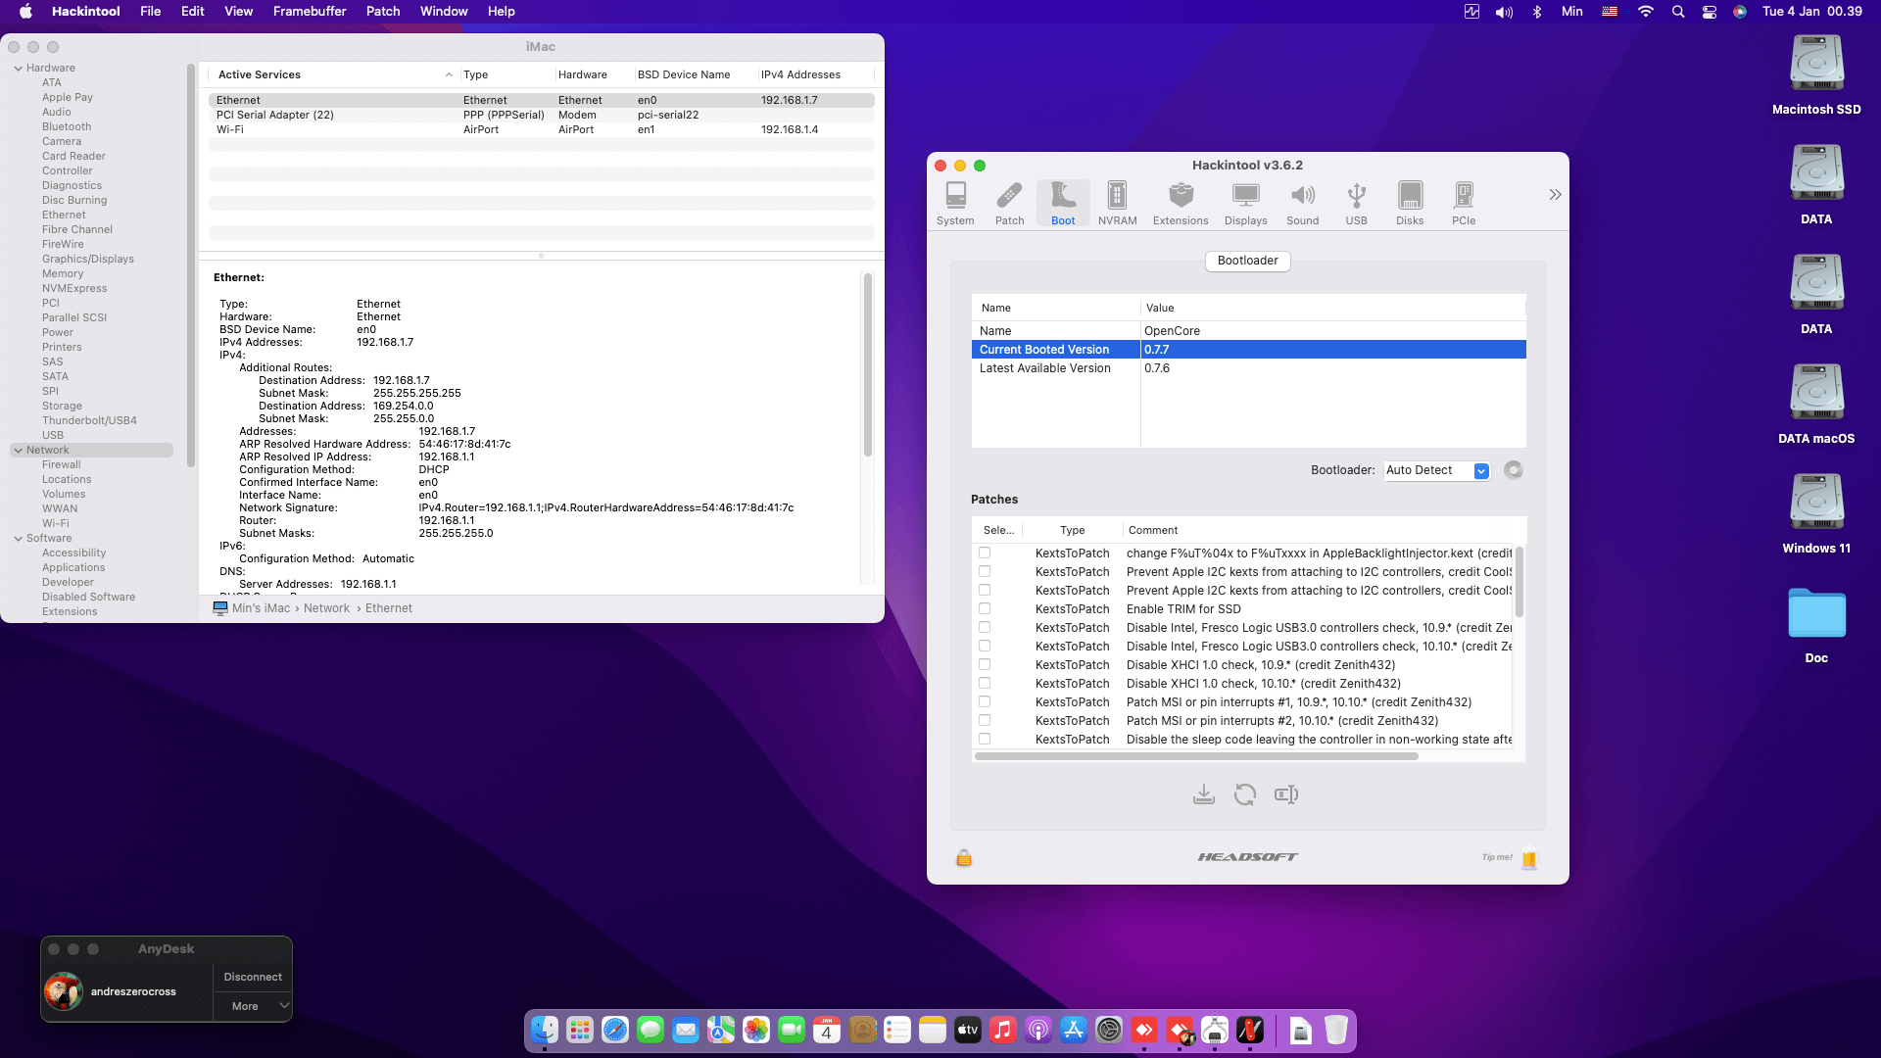Image resolution: width=1881 pixels, height=1058 pixels.
Task: Open Finder from the Dock
Action: 545,1031
